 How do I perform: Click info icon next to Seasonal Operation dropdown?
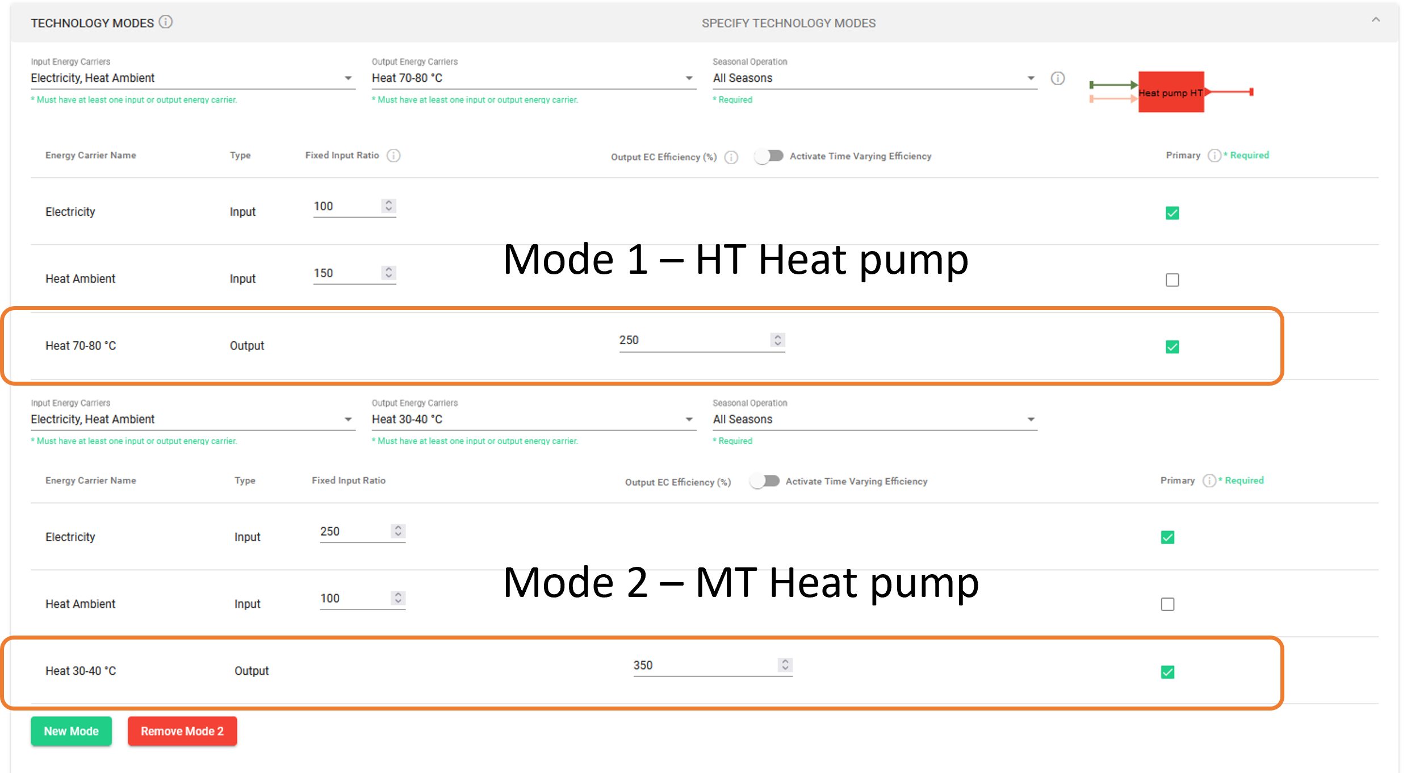(x=1057, y=78)
